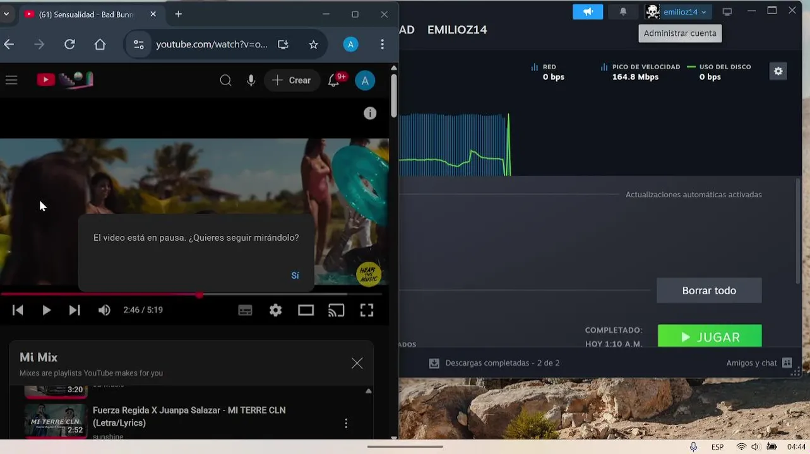Open options for MI TERRE CLN item

click(x=345, y=423)
